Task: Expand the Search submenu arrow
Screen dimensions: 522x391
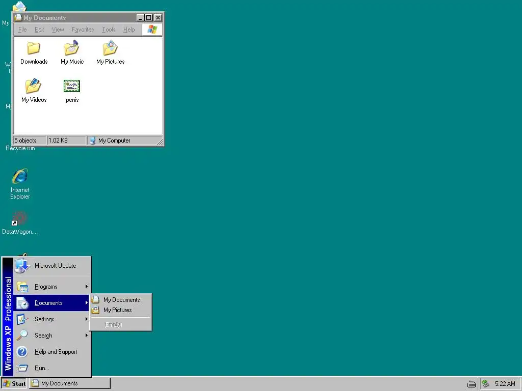Action: click(87, 336)
